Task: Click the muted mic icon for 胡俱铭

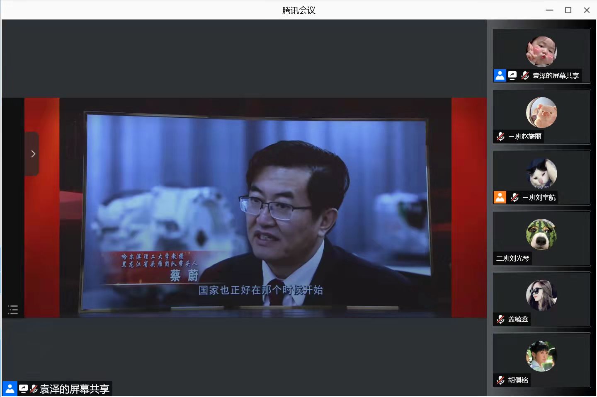Action: (x=501, y=380)
